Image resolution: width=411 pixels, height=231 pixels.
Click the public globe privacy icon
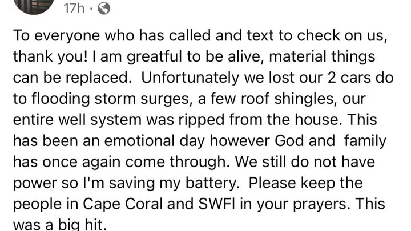click(104, 9)
